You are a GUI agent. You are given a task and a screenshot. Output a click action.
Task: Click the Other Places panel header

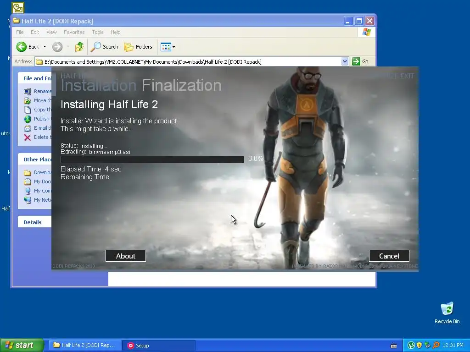click(x=34, y=159)
